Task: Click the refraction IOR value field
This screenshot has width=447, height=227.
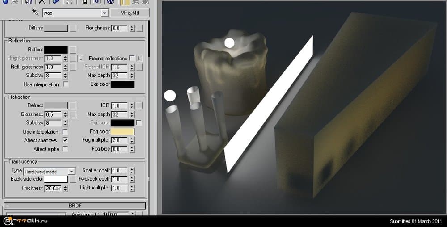Action: point(119,105)
